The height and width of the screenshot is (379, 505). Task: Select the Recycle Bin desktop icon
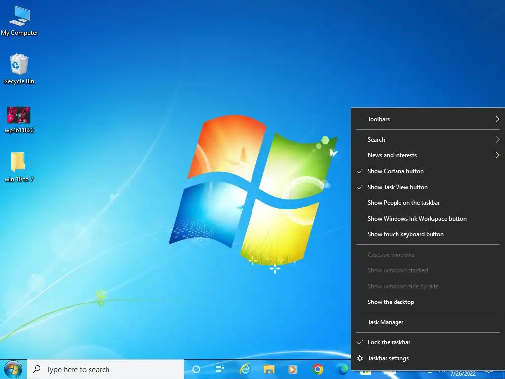pyautogui.click(x=19, y=69)
